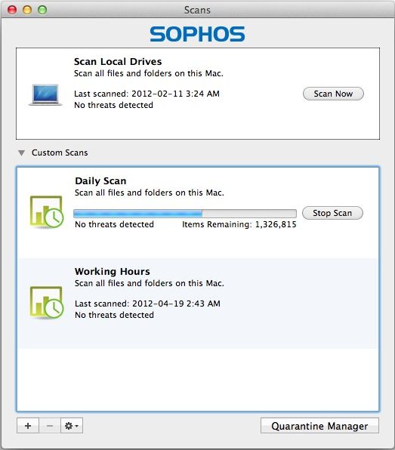Viewport: 395px width, 450px height.
Task: Add a new custom scan with plus button
Action: coord(28,426)
